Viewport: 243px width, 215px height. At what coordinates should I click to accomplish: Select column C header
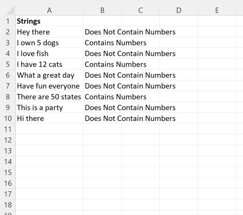pos(140,10)
